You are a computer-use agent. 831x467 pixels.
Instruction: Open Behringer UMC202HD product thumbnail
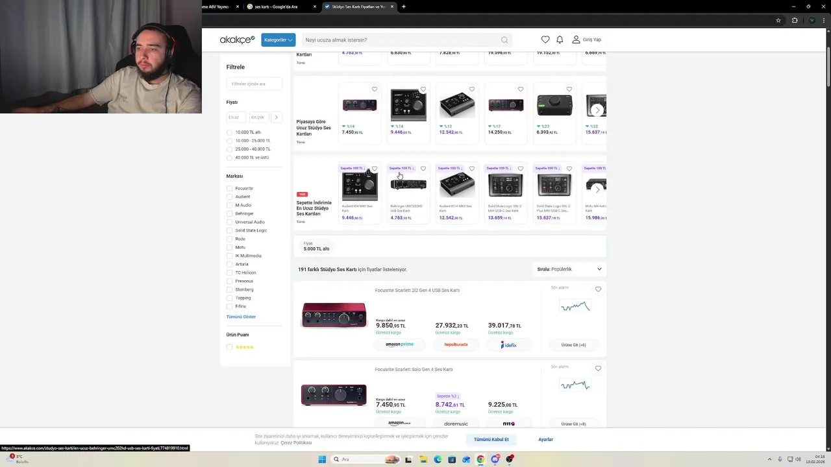coord(408,185)
